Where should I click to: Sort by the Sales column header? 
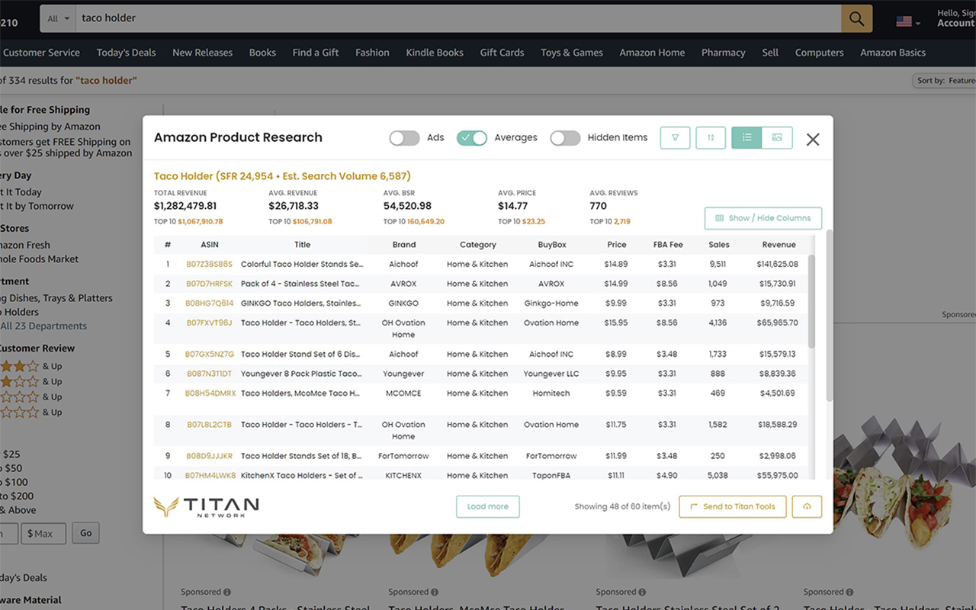[719, 245]
